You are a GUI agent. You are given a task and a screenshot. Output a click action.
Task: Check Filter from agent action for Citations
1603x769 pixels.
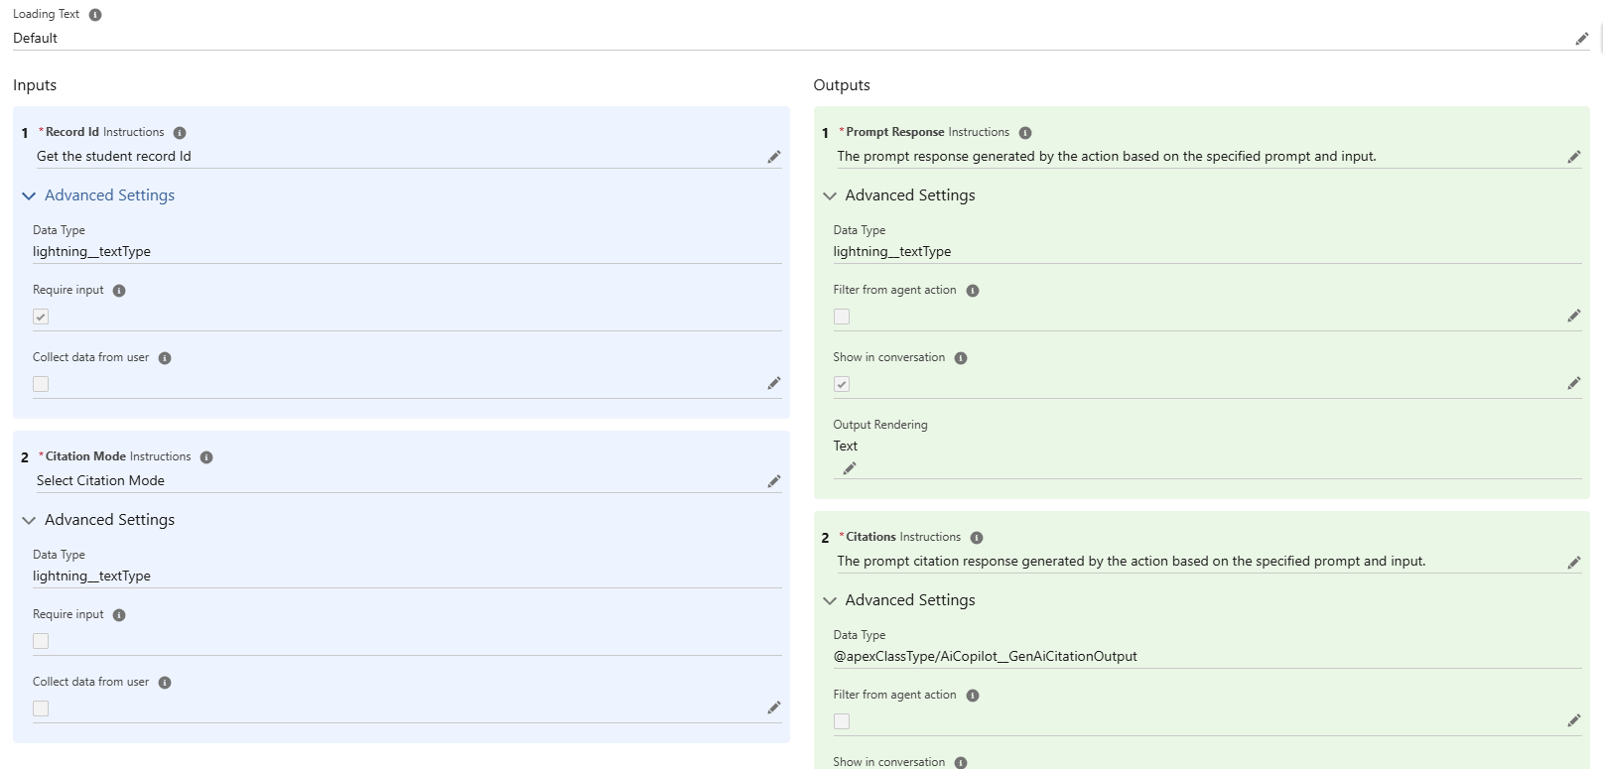pyautogui.click(x=842, y=721)
